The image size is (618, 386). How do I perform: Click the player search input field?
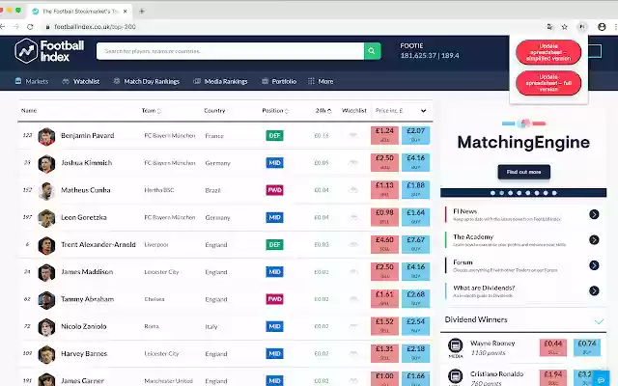pos(230,51)
